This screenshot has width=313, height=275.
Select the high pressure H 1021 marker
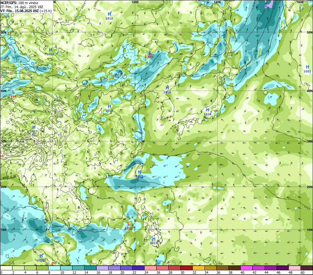click(x=307, y=69)
